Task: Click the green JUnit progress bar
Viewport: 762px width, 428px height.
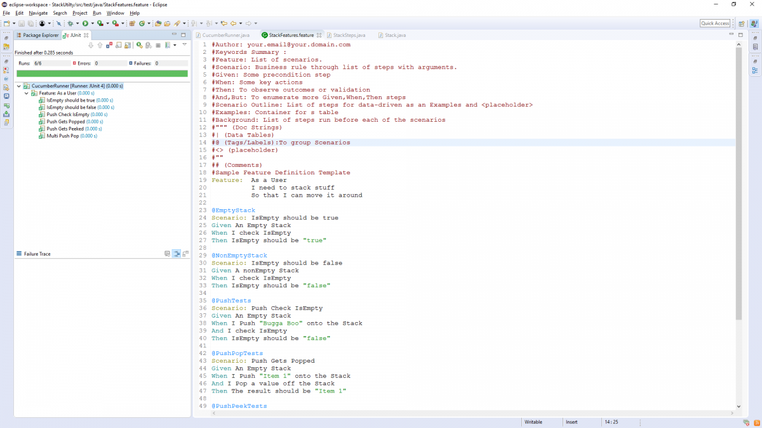Action: tap(102, 74)
